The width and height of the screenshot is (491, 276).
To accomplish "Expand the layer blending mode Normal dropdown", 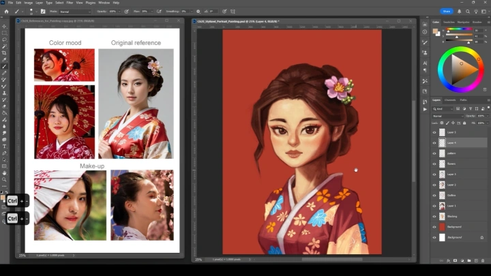I will 447,116.
